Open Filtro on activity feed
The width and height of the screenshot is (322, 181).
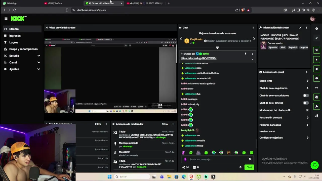pyautogui.click(x=98, y=124)
